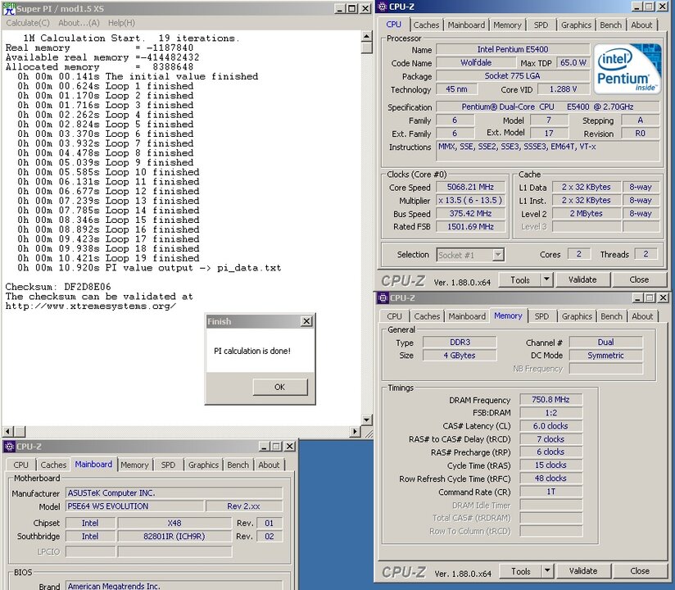Click Validate button in Memory CPU-Z window
The height and width of the screenshot is (590, 675).
[583, 571]
